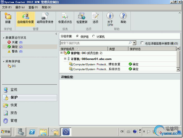Click in the 搜索下面的列表 field
Viewport: 183px width, 138px height.
click(x=94, y=43)
